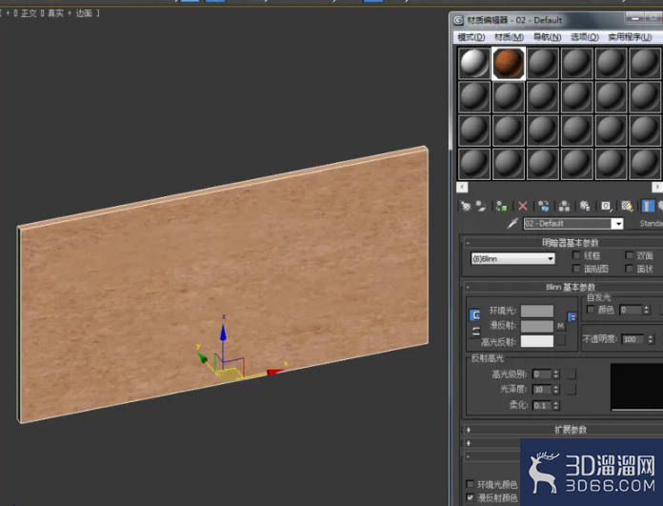Check the 环境光颜色 map checkbox

pos(470,483)
